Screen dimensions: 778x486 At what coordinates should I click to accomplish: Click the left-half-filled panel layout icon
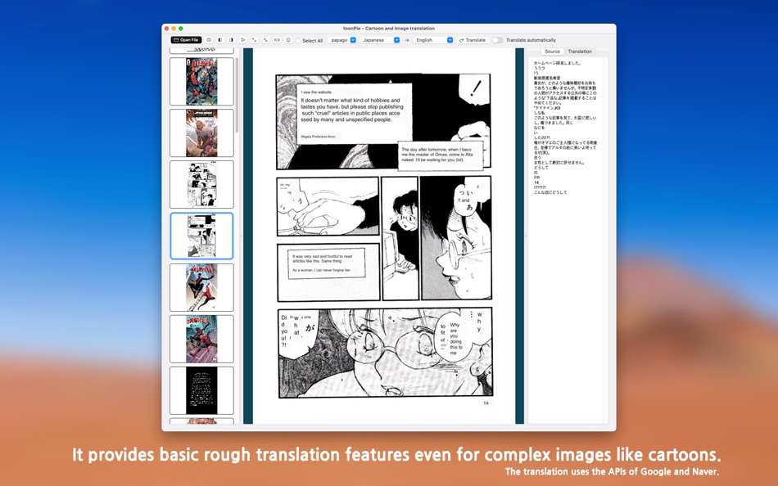point(220,40)
